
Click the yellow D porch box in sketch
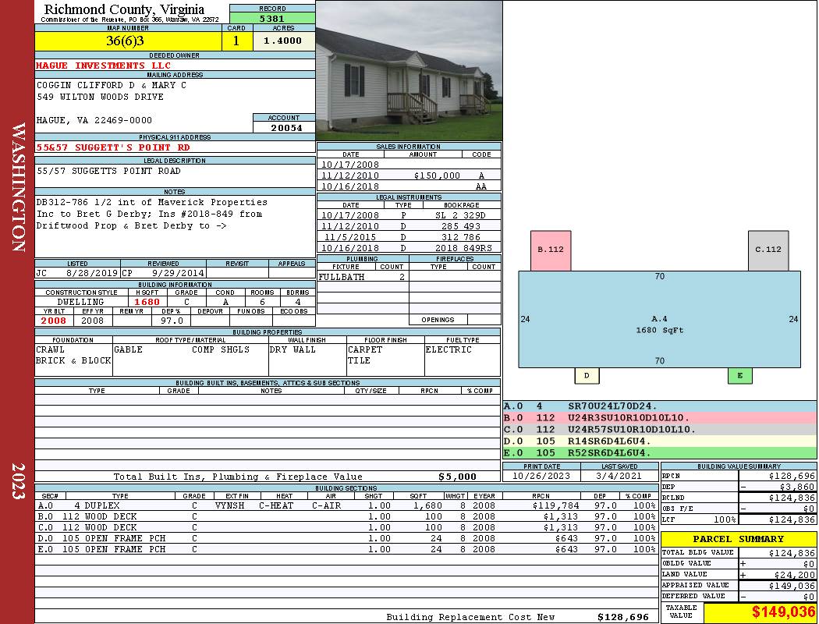point(587,375)
